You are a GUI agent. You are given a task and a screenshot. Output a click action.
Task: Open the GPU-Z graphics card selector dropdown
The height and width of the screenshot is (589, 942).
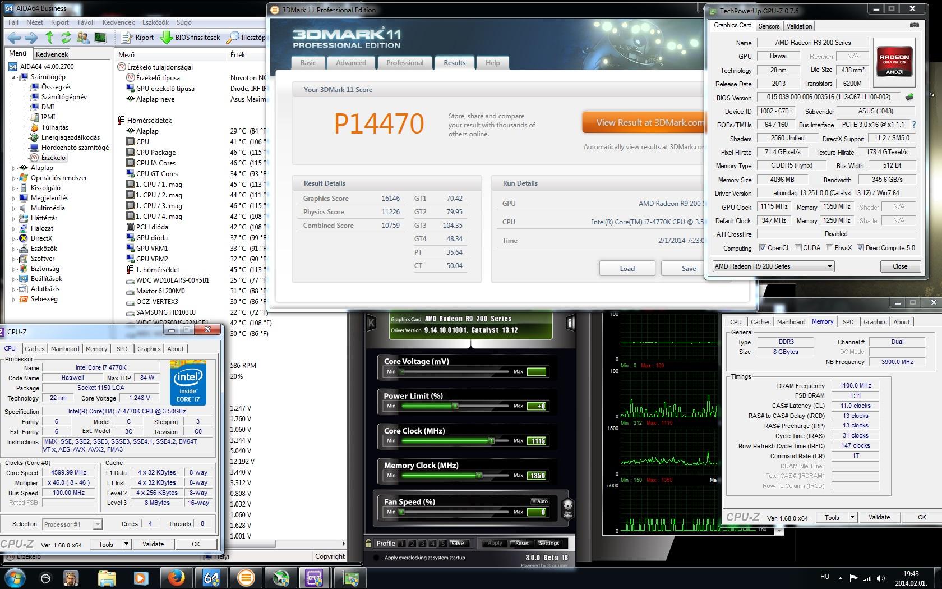(x=773, y=266)
